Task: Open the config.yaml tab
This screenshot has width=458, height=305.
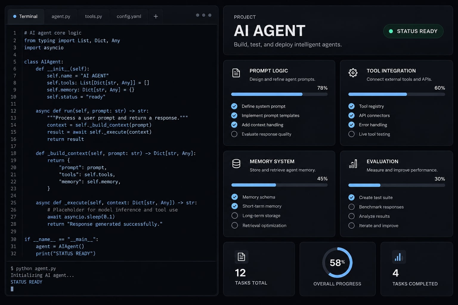Action: pos(129,16)
